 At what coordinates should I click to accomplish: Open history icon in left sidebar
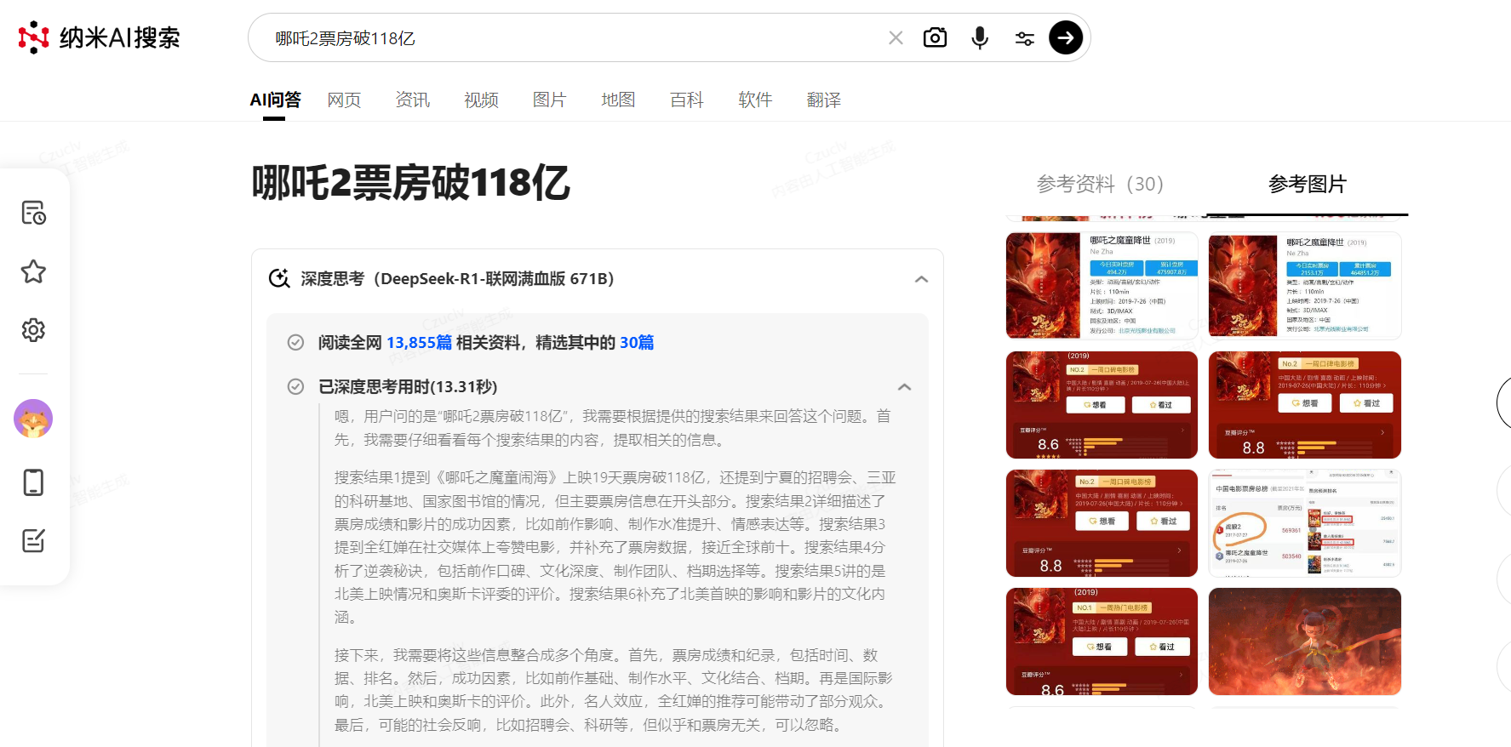pyautogui.click(x=33, y=213)
